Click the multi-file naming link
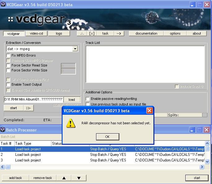 point(67,105)
